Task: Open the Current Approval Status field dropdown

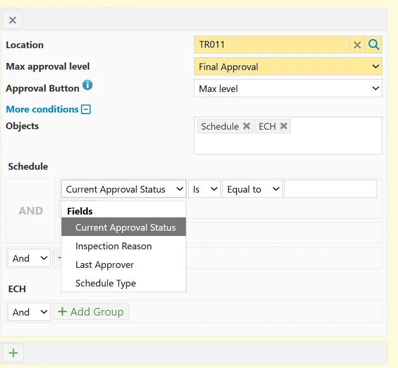Action: (123, 189)
